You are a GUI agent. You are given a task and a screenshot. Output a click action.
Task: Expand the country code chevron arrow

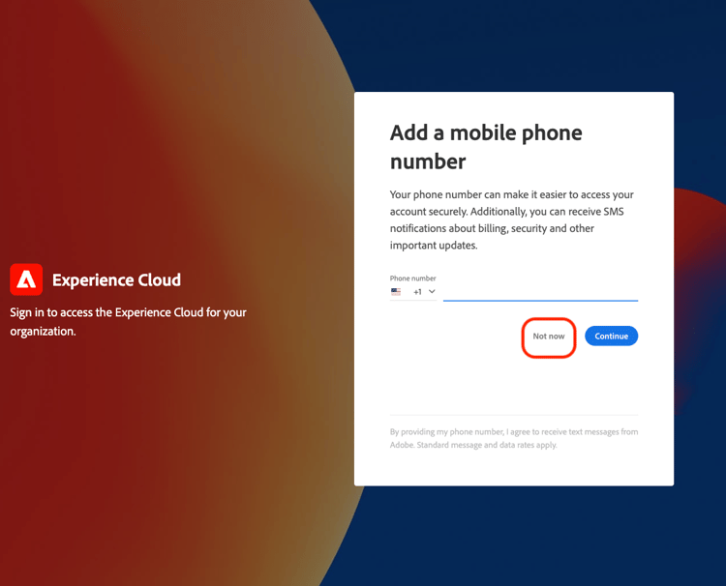click(432, 291)
